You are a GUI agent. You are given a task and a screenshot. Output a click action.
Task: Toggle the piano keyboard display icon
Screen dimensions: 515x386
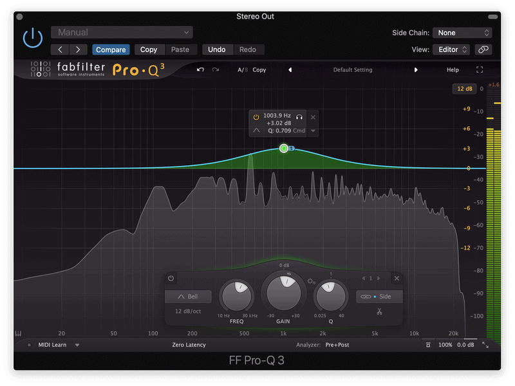(18, 333)
